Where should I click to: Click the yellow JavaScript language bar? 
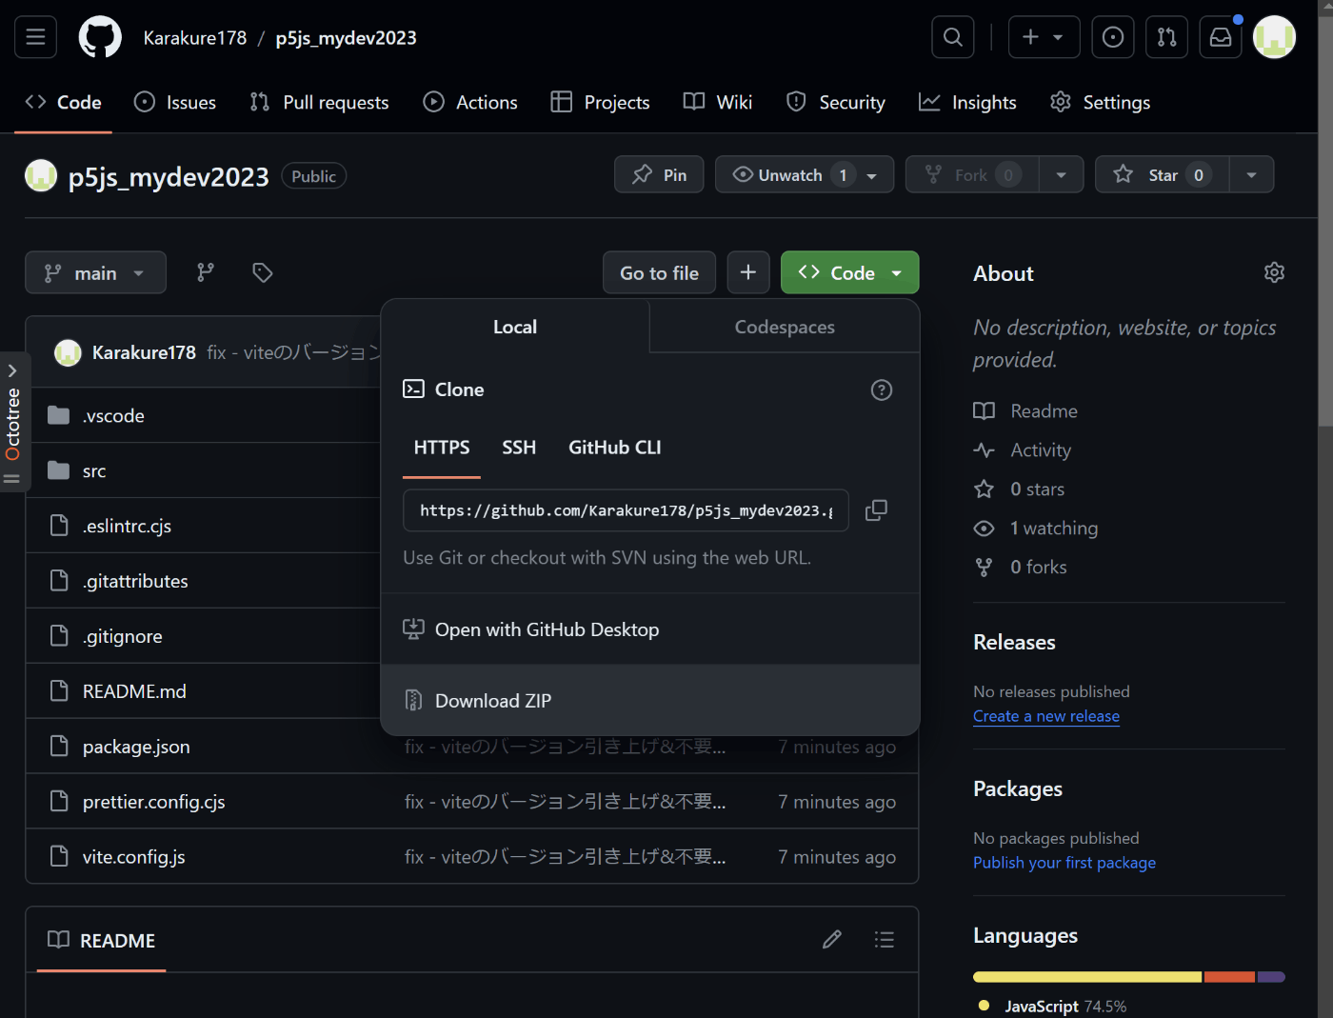pyautogui.click(x=1087, y=976)
